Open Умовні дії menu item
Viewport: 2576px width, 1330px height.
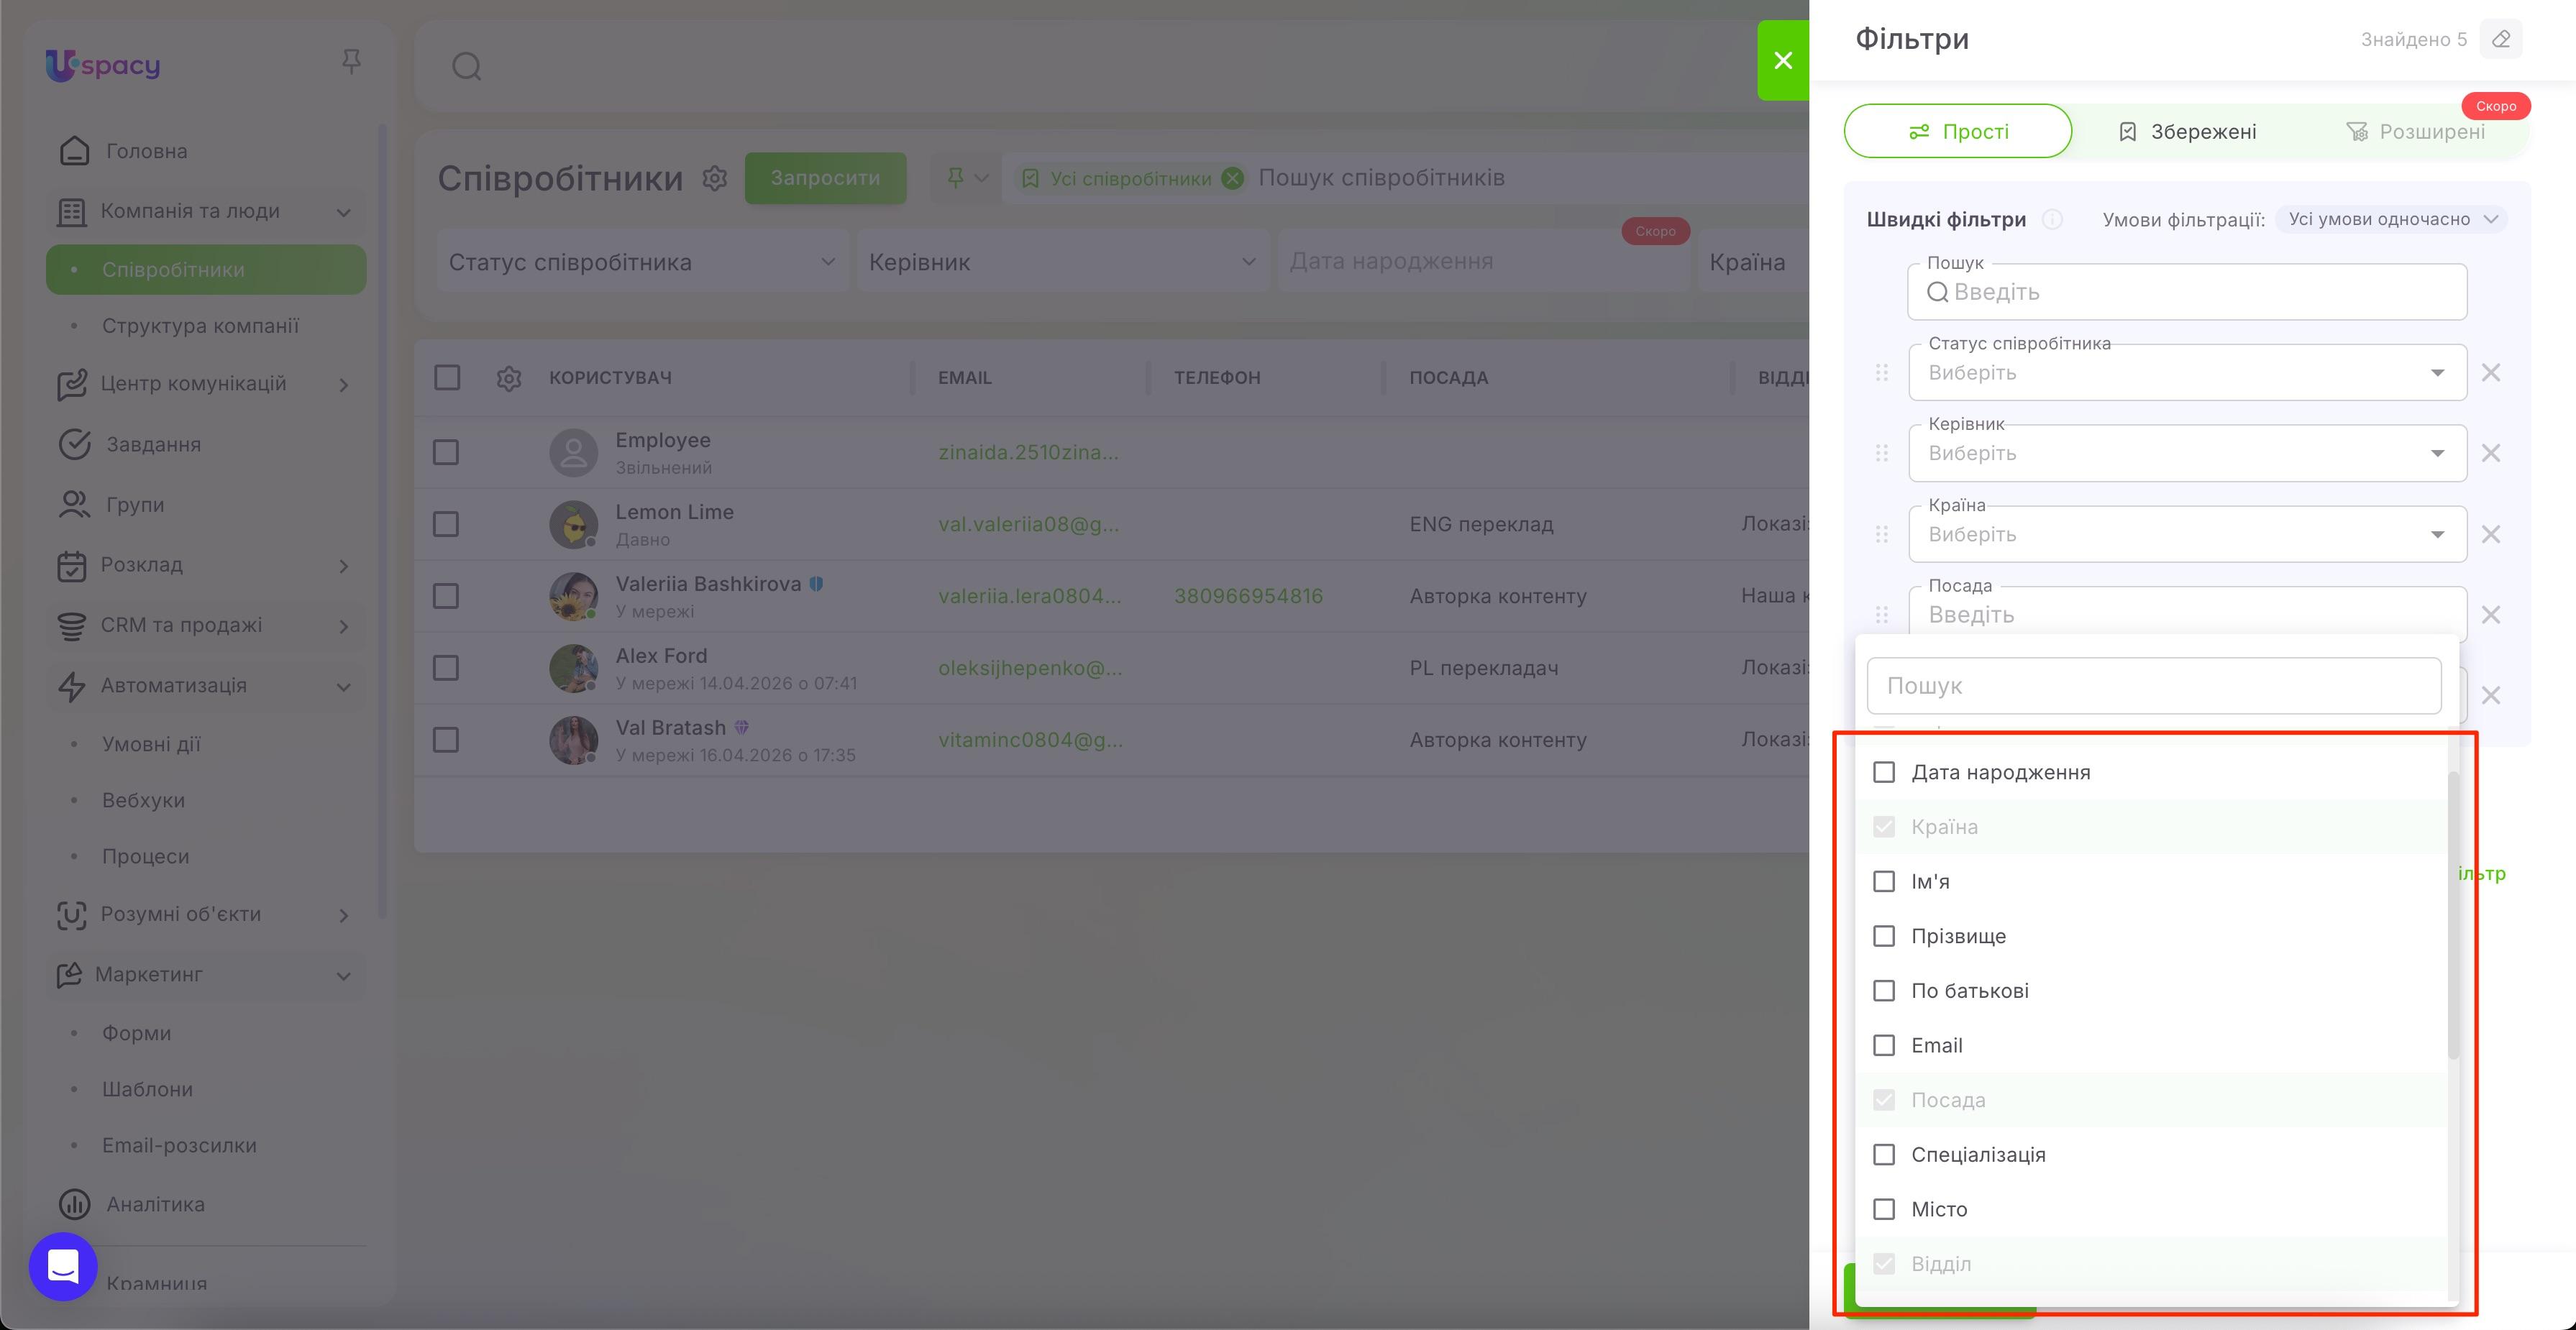[151, 744]
